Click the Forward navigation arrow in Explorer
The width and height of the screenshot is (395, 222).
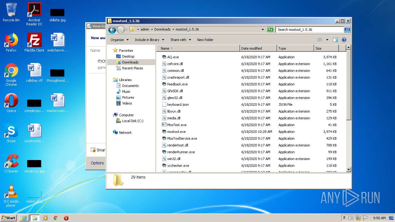click(121, 30)
